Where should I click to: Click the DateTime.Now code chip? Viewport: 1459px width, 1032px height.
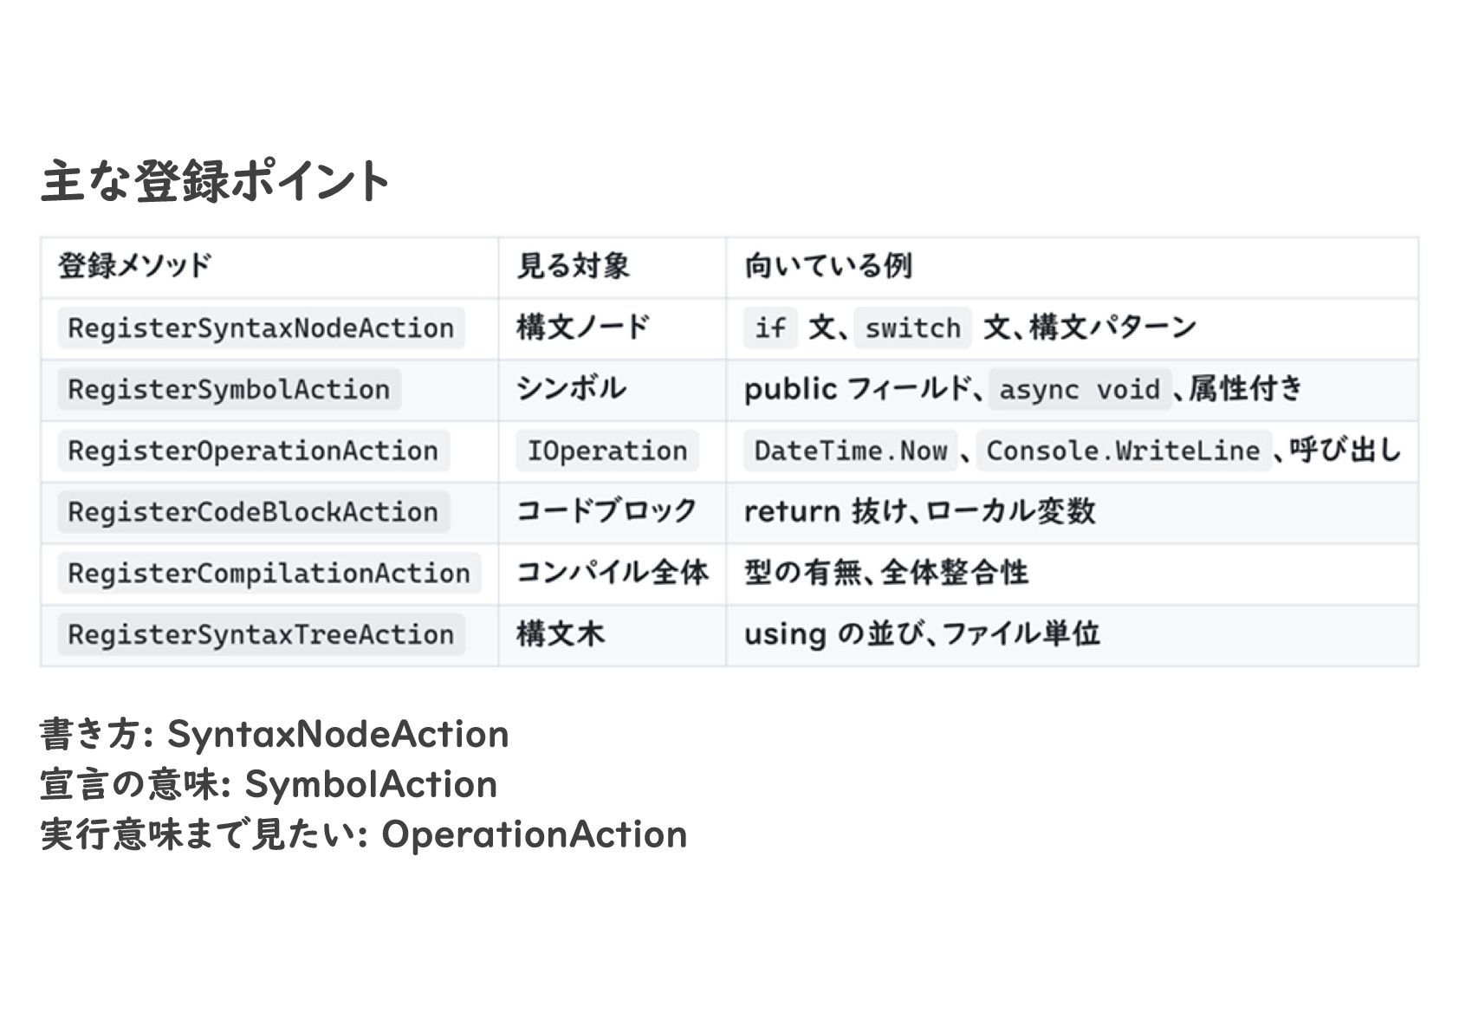[x=850, y=451]
